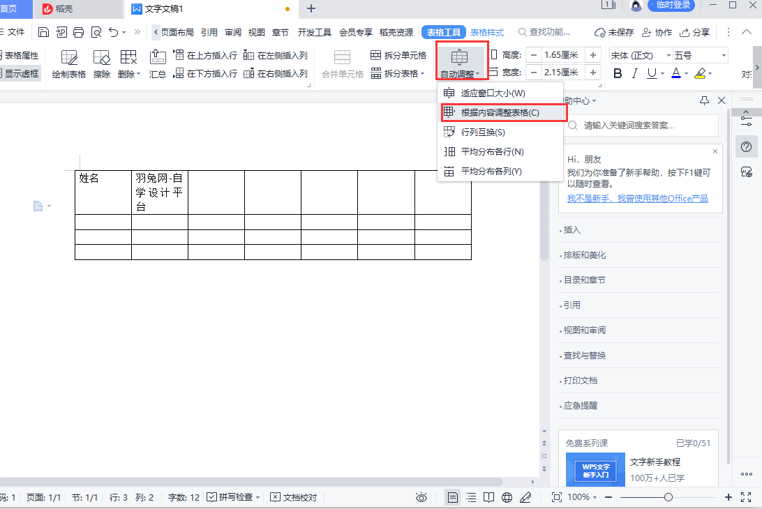The width and height of the screenshot is (762, 509).
Task: Click the Summary (汇总) icon
Action: [158, 64]
